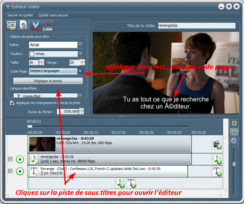
Task: Increase Durée du fichier with up arrow
Action: coord(82,110)
